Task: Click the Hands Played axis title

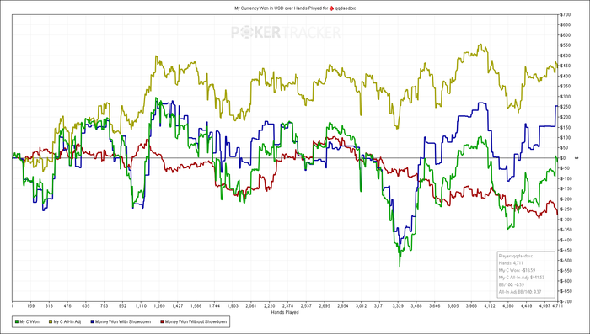Action: (285, 312)
